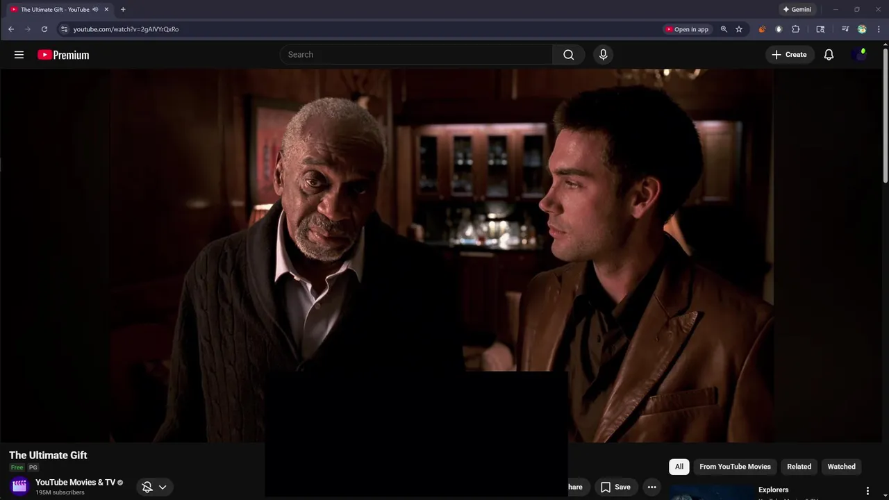Click 195M subscribers text

click(x=60, y=492)
